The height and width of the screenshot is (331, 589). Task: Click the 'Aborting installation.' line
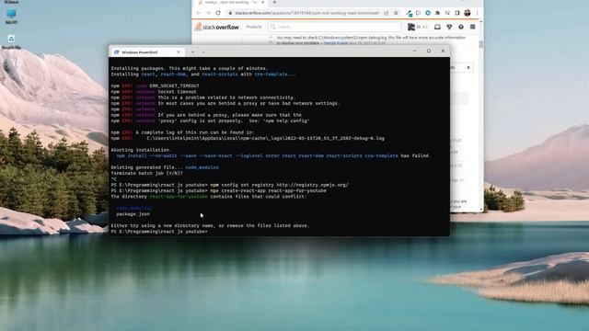[141, 150]
